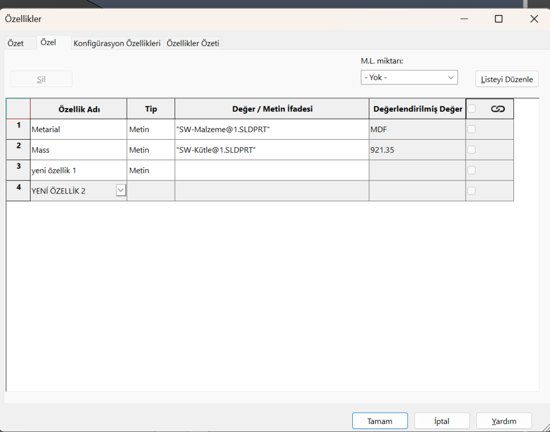Screen dimensions: 550x432
Task: Select row number 1 header
Action: click(18, 129)
